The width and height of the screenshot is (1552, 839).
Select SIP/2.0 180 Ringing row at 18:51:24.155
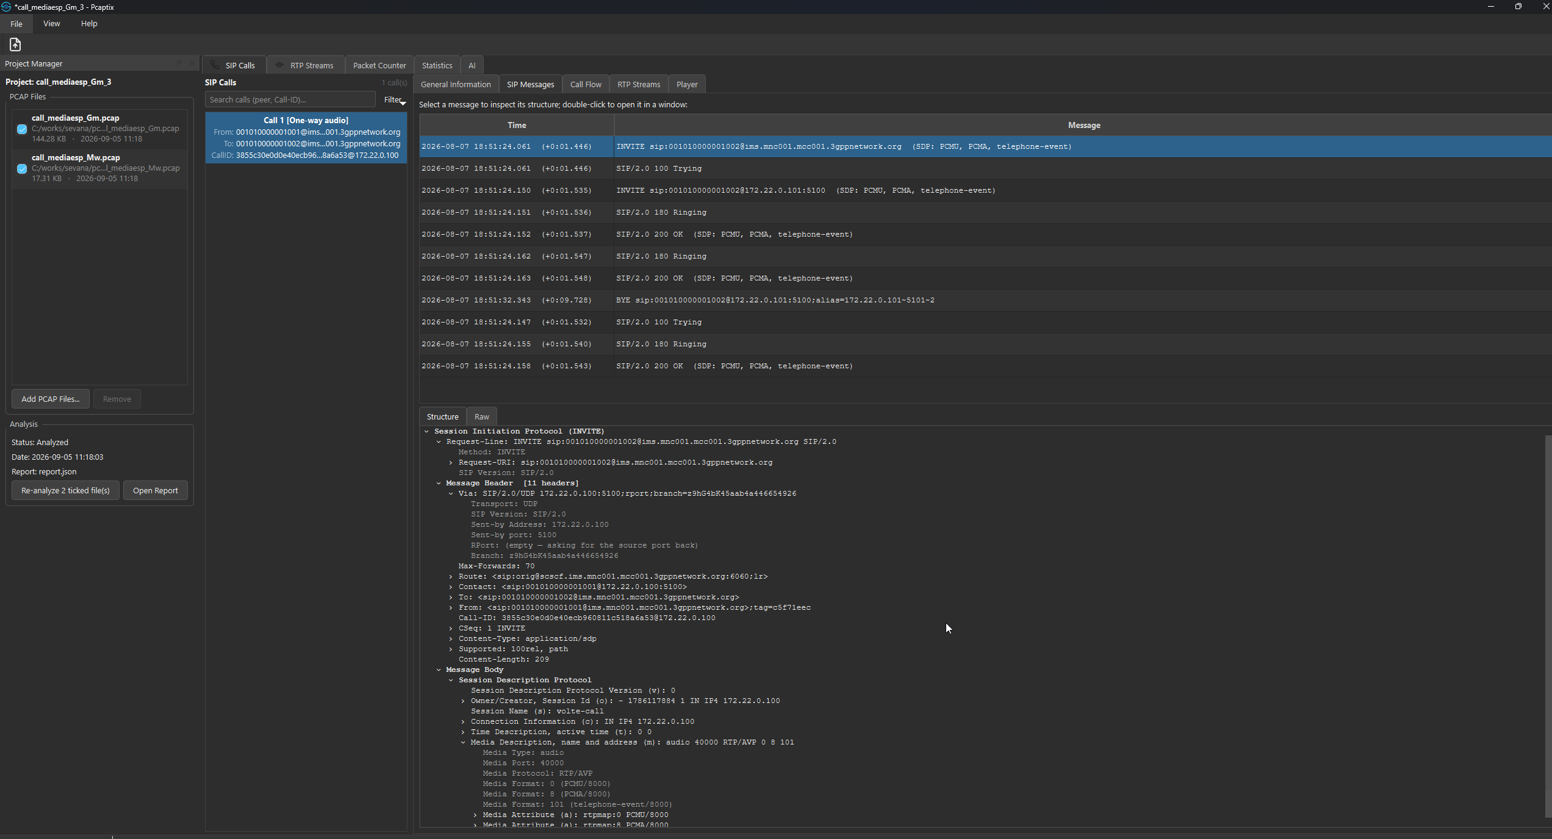pos(985,345)
